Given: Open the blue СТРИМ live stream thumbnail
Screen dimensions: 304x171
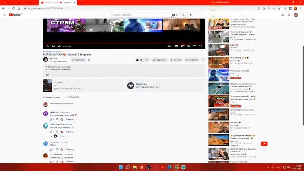Looking at the screenshot, I should tap(219, 76).
